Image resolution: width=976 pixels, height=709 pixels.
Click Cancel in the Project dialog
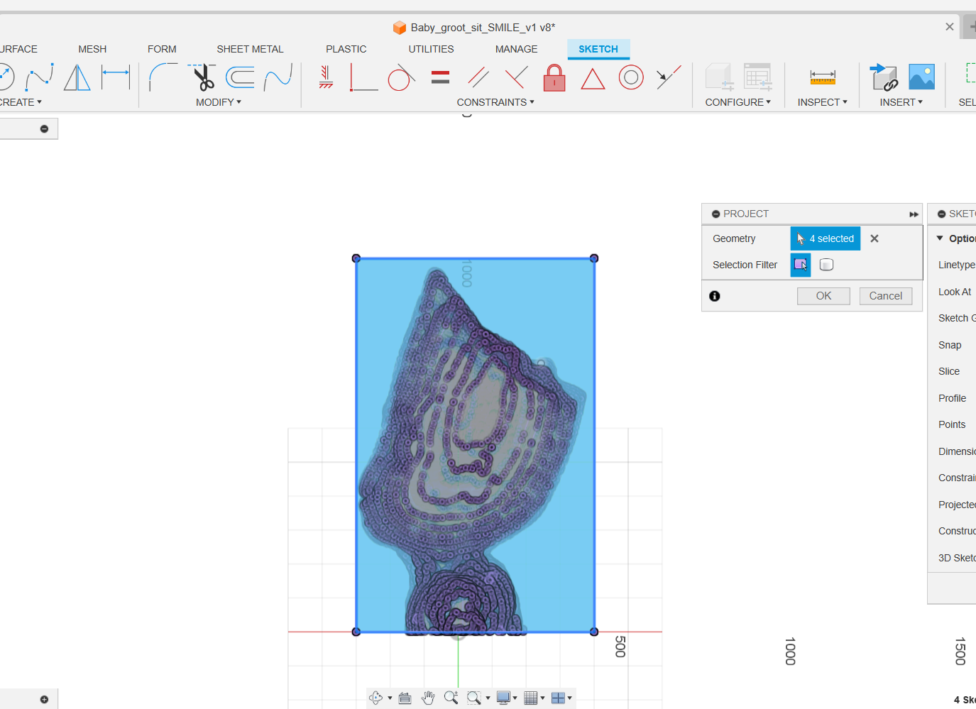pos(886,296)
